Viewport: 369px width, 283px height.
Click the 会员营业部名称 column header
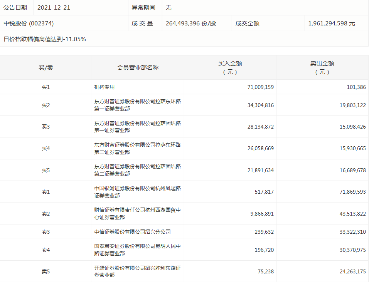point(138,68)
